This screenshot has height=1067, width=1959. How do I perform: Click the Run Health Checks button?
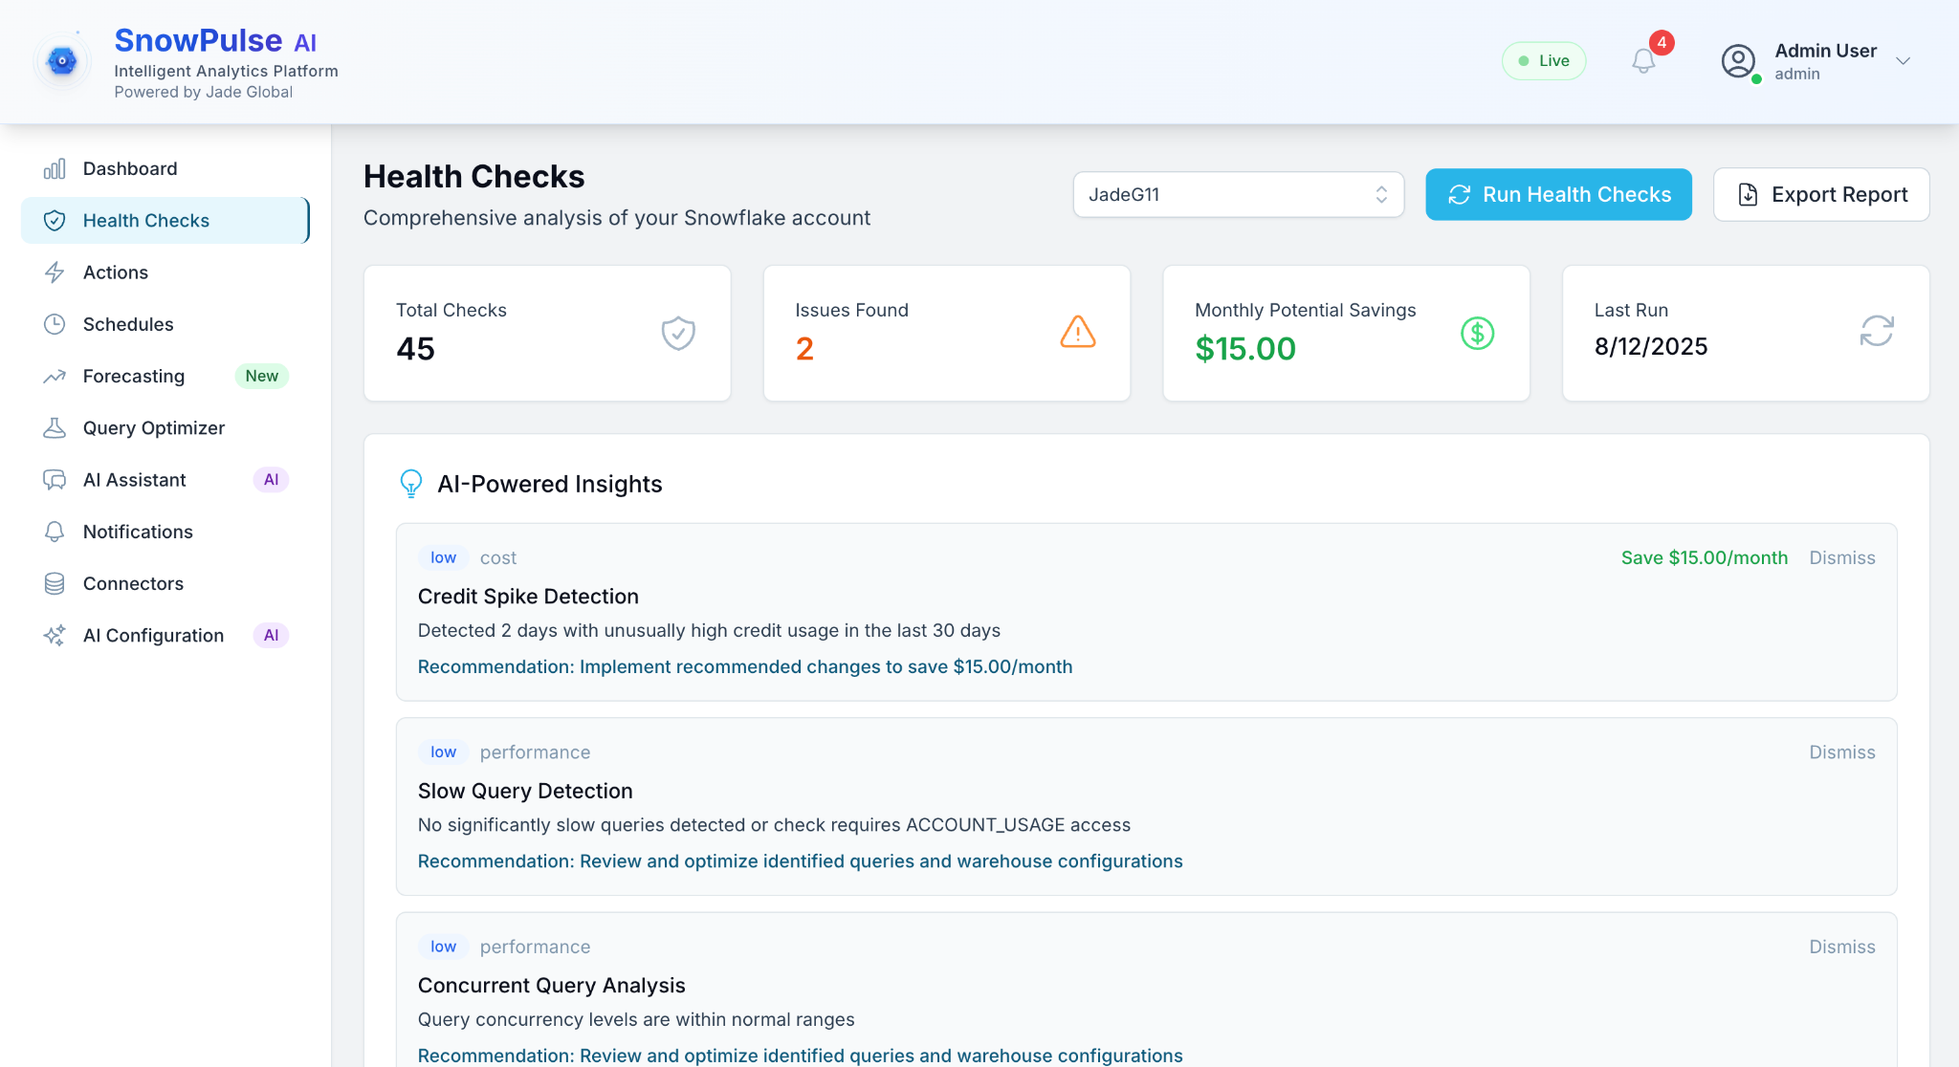[1558, 195]
